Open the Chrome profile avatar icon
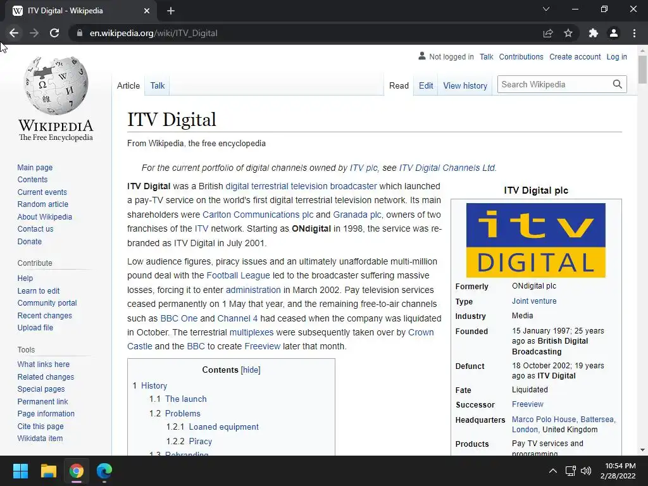Viewport: 648px width, 486px height. pyautogui.click(x=614, y=33)
